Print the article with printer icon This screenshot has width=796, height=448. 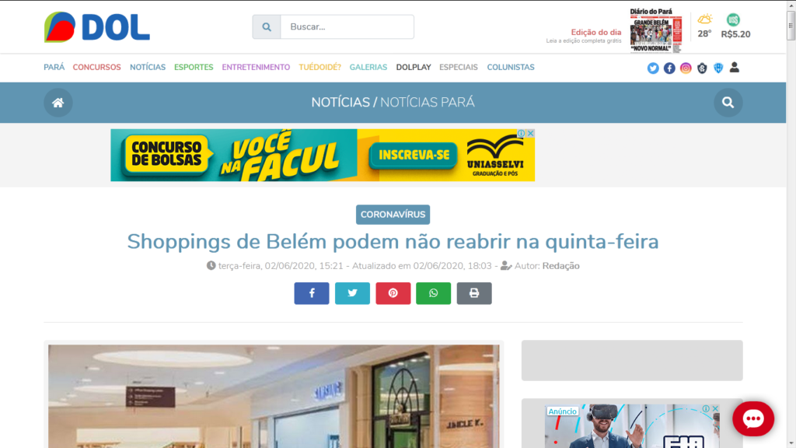click(x=474, y=293)
